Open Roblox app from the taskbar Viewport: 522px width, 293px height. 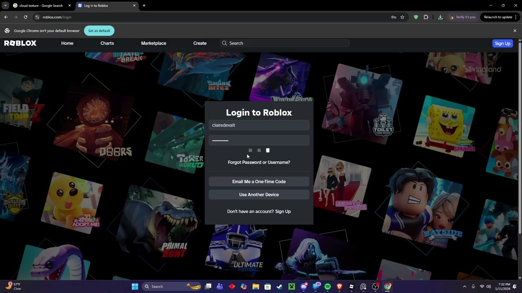351,286
